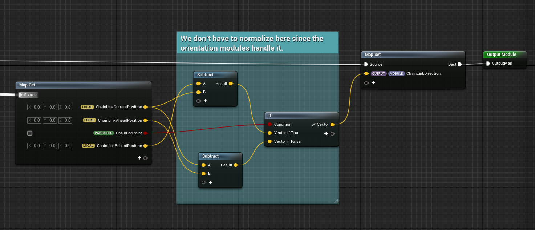Add a pin on the upper Subtract node
535x230 pixels.
205,101
